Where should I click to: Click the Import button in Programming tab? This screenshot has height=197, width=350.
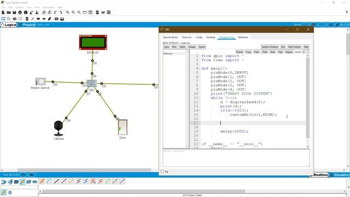point(202,47)
